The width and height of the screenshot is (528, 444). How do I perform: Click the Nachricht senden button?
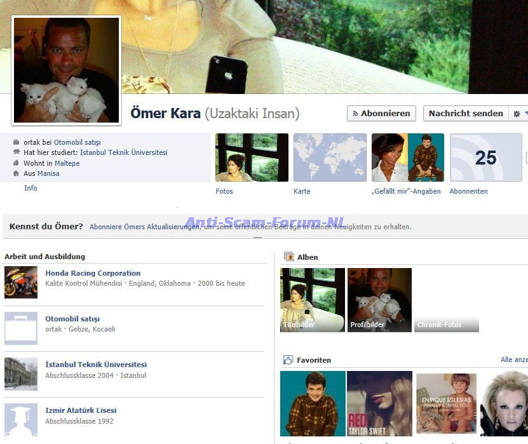466,114
